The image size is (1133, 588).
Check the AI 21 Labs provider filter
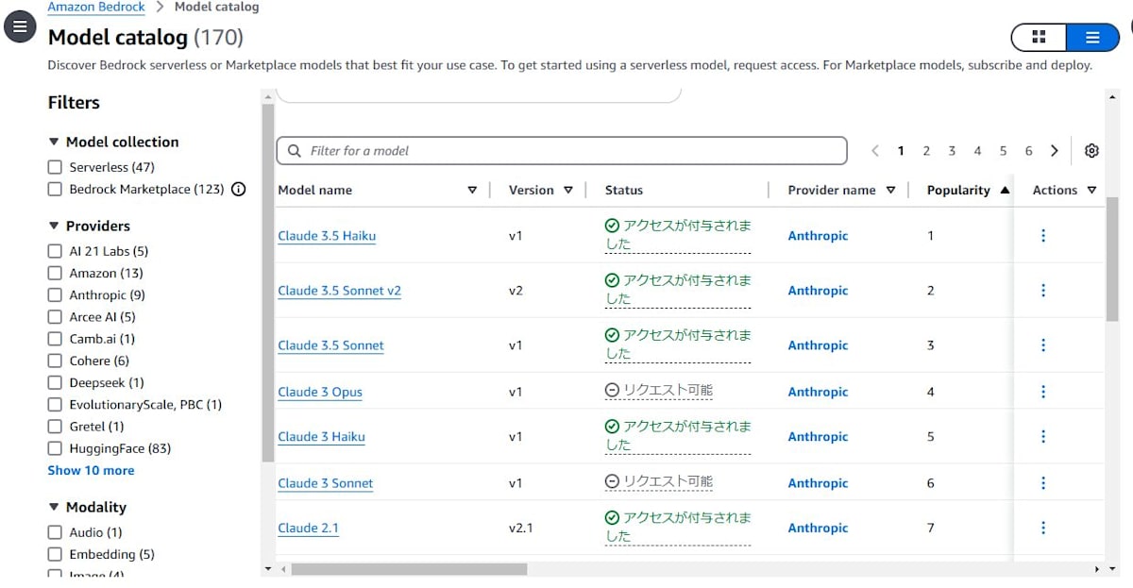click(55, 251)
